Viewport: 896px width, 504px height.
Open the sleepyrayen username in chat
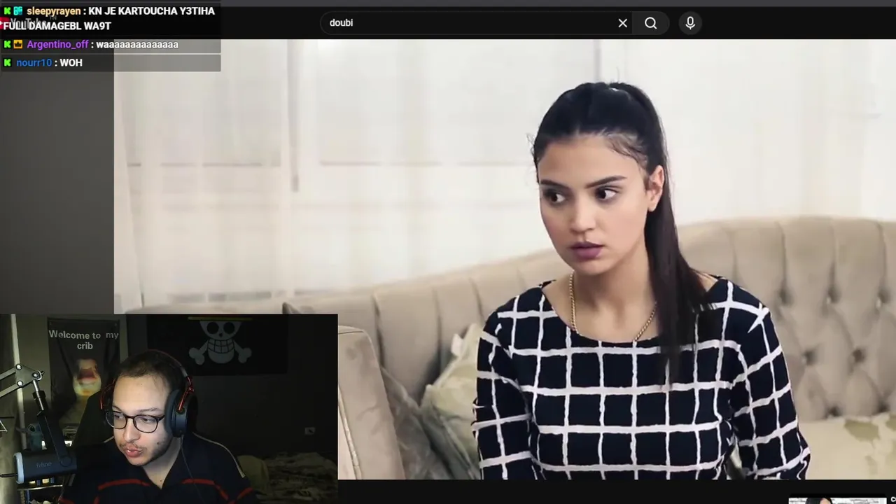tap(54, 11)
